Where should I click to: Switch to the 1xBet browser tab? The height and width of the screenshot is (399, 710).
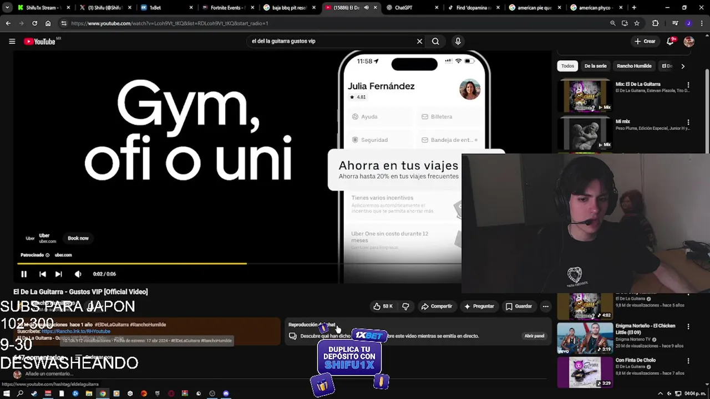[166, 8]
